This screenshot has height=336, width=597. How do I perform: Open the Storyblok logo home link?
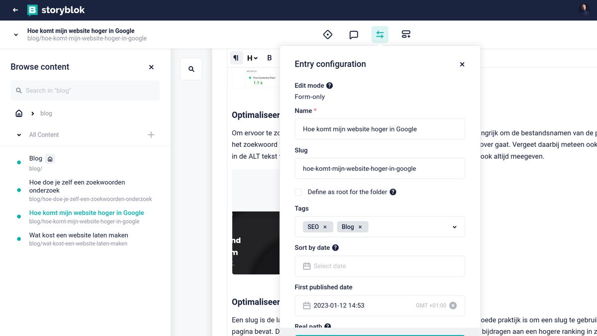[x=56, y=10]
